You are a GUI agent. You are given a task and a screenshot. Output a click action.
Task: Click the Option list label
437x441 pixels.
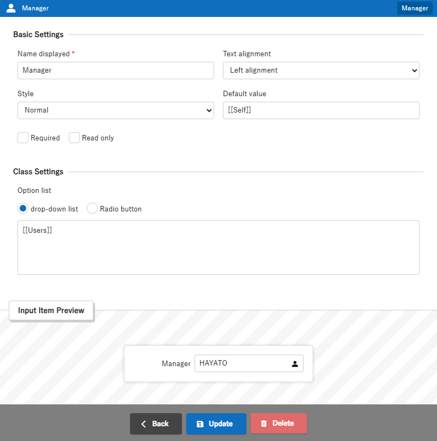34,190
